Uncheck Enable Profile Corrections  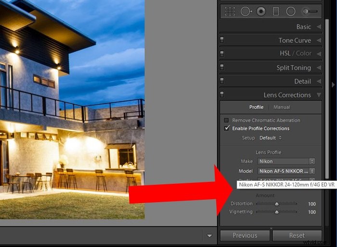(227, 128)
